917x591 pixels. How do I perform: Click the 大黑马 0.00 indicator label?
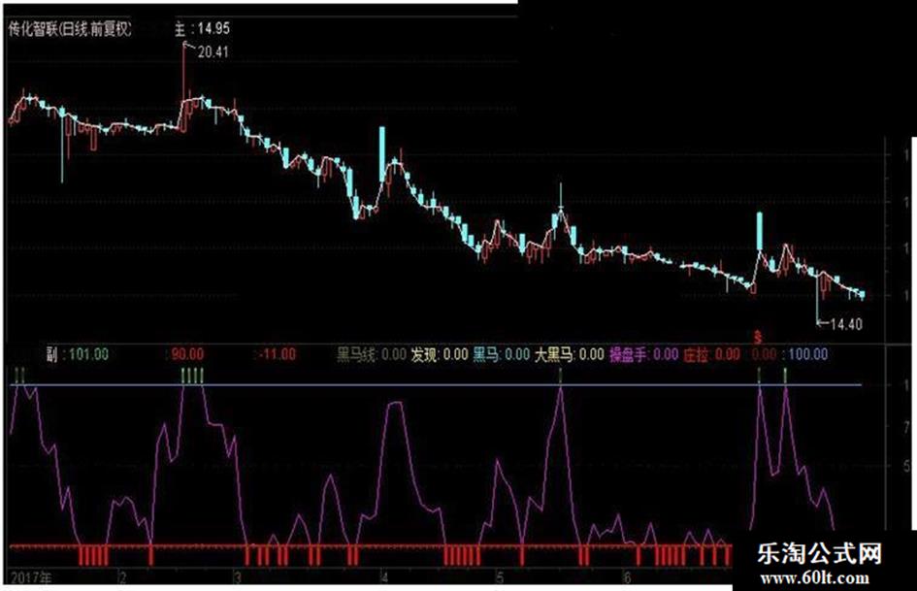[x=569, y=354]
